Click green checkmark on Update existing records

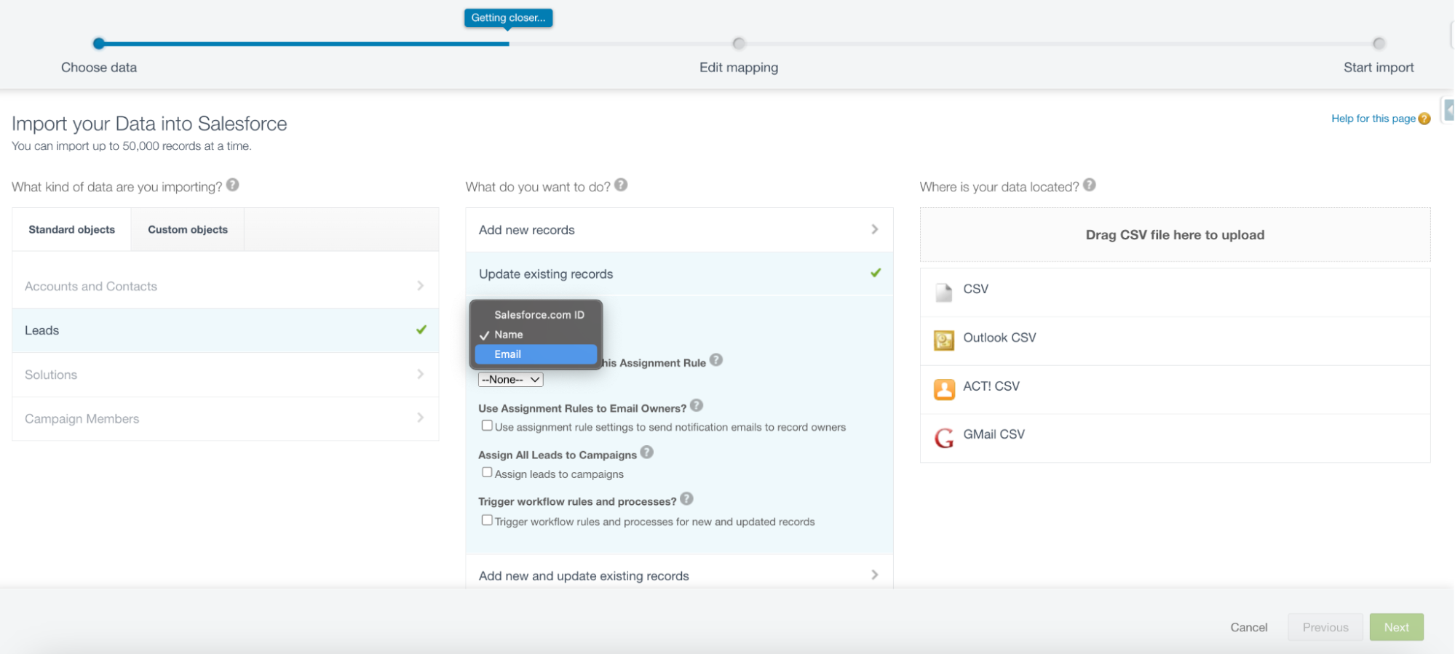[x=876, y=273]
